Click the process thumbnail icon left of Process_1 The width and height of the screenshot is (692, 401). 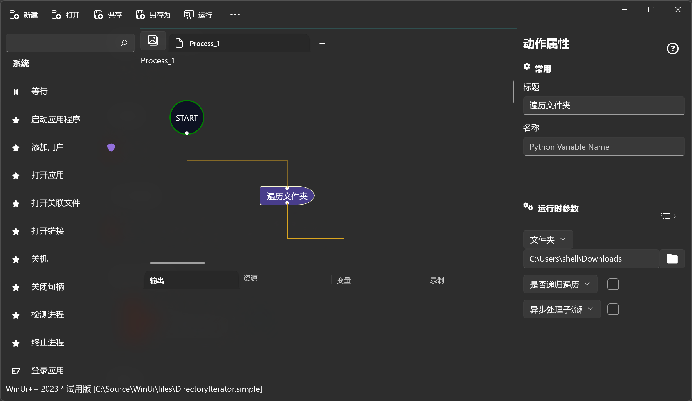coord(153,40)
